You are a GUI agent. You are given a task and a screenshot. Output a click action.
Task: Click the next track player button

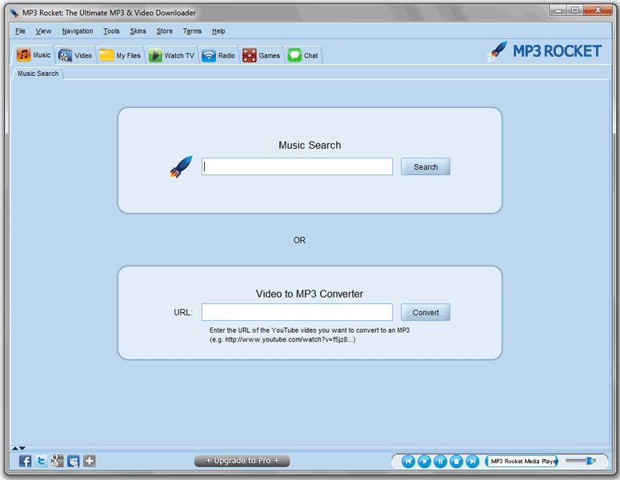472,462
